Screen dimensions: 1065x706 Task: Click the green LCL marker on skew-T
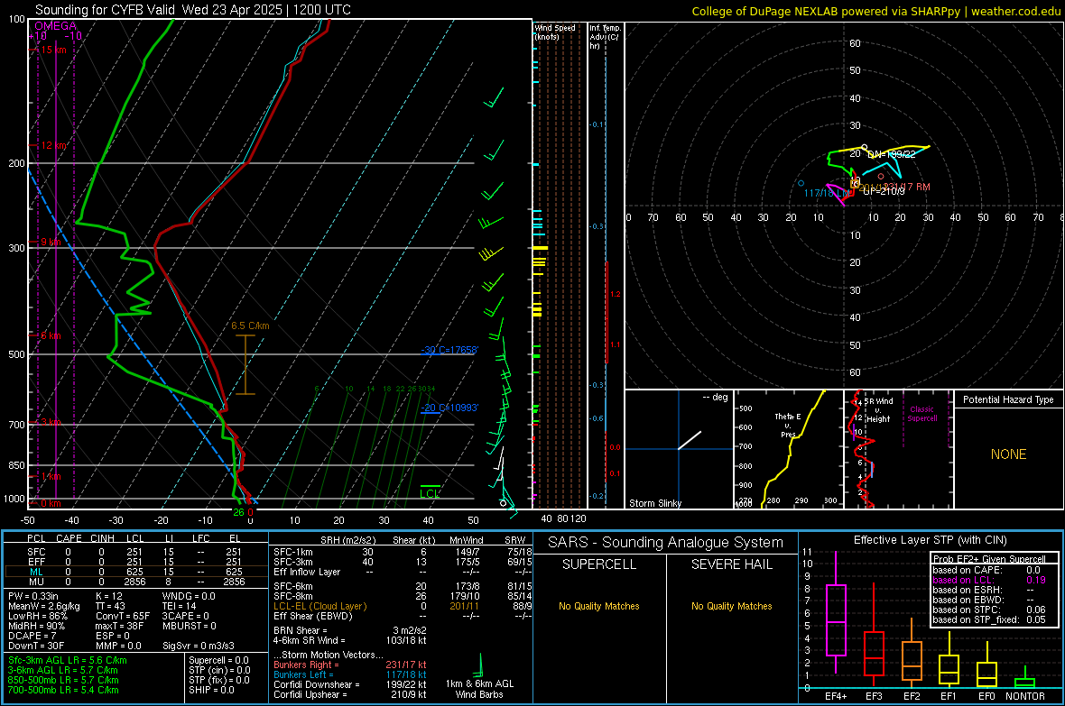coord(430,493)
